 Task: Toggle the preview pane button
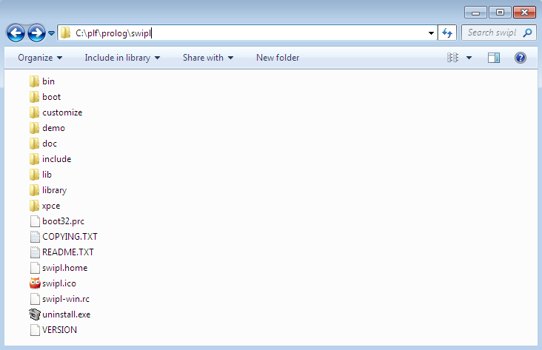click(x=494, y=58)
